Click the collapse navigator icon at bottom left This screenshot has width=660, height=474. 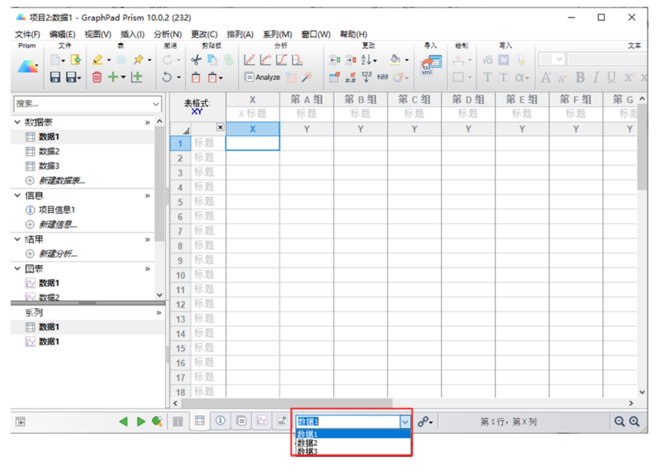pos(20,422)
